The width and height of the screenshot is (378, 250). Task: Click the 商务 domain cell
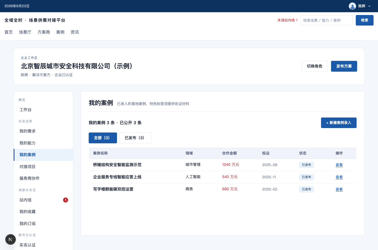(x=189, y=189)
